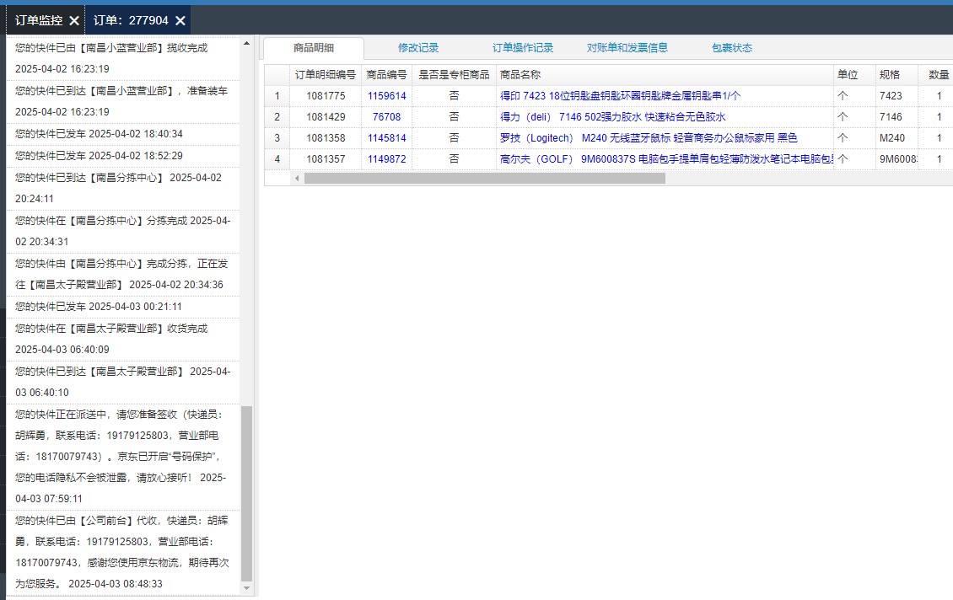Click the 规格 column header
Image resolution: width=953 pixels, height=600 pixels.
click(896, 75)
